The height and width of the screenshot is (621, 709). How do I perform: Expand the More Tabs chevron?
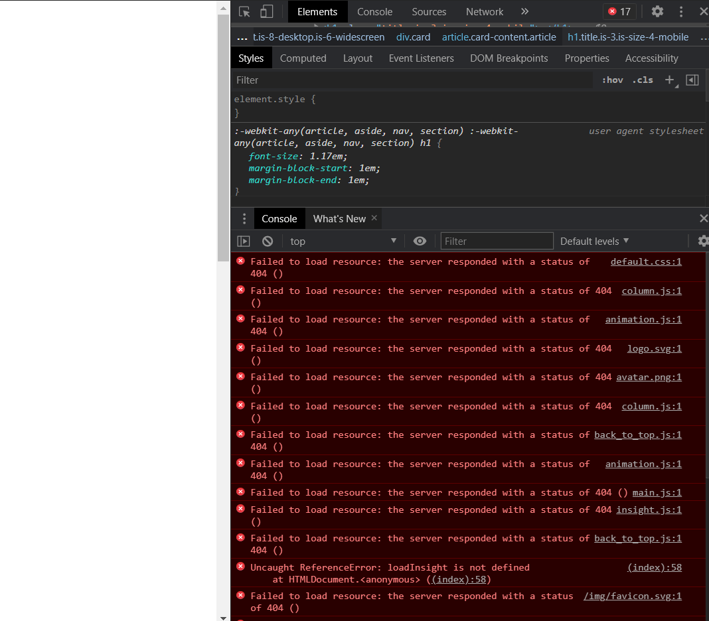[524, 11]
